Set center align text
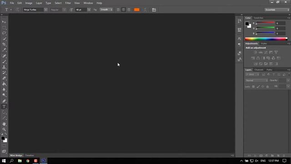Screen dimensions: 291x164 pyautogui.click(x=123, y=10)
